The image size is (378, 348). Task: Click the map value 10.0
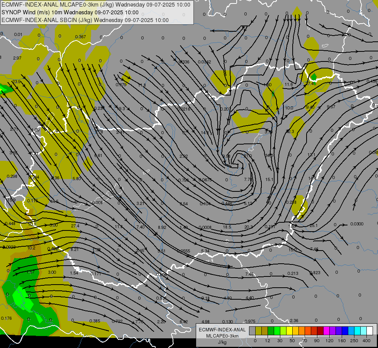point(289,108)
